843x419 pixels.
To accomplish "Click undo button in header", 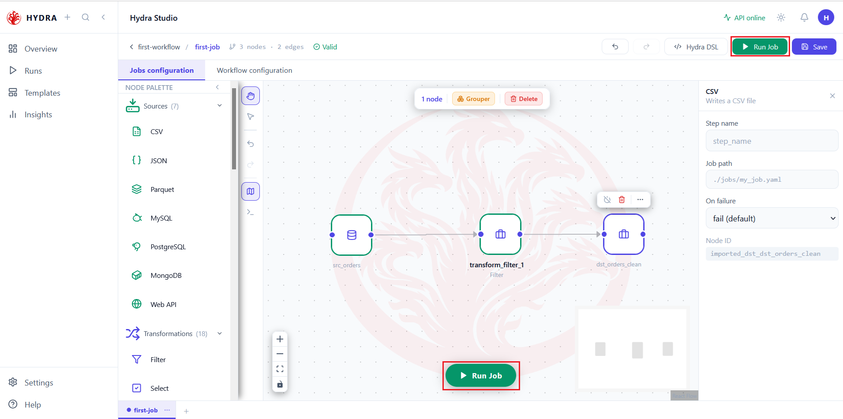I will click(615, 47).
